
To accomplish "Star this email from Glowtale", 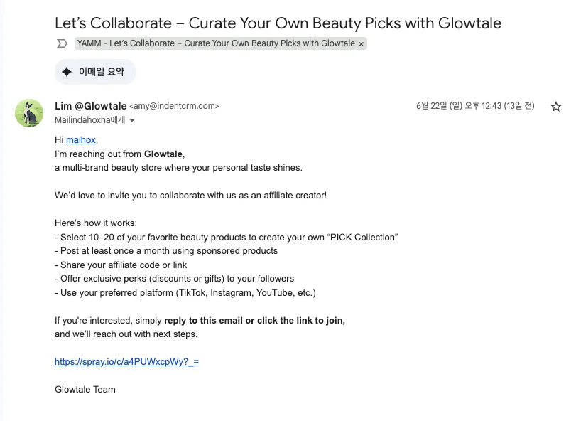I will tap(556, 107).
